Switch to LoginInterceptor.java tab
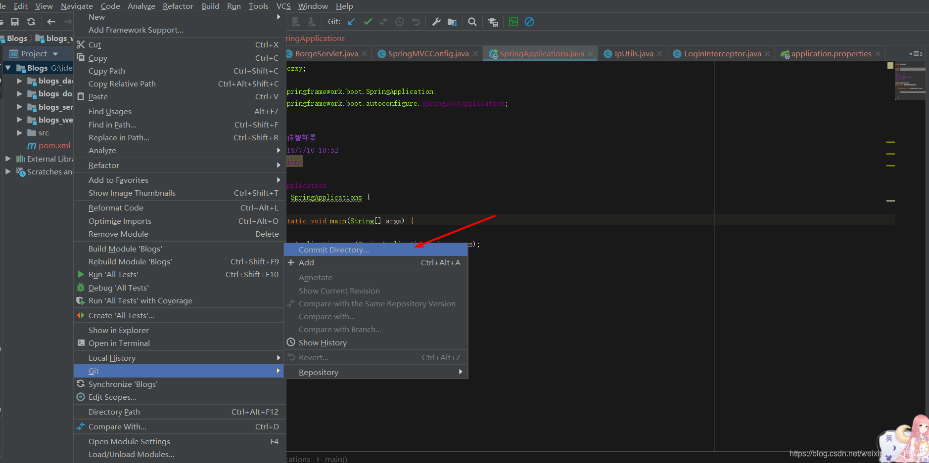 tap(722, 54)
